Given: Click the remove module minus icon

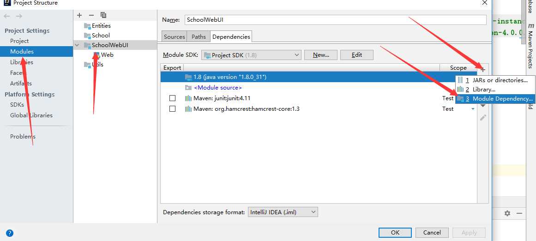Looking at the screenshot, I should click(91, 15).
